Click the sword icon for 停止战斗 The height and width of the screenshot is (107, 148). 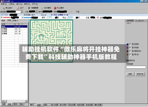click(3, 8)
